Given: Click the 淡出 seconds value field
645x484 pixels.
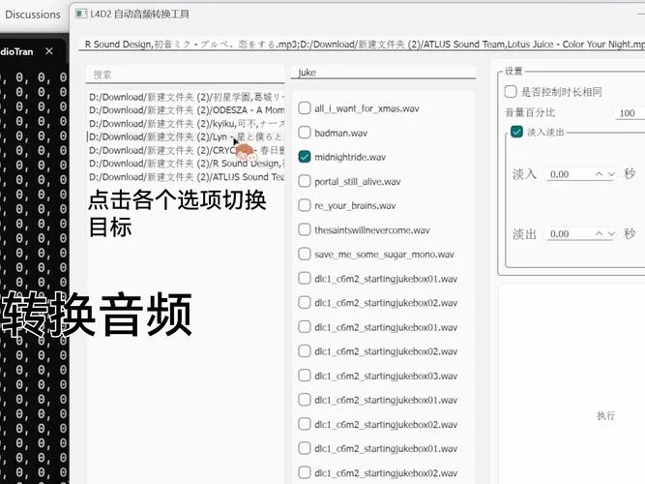Looking at the screenshot, I should [x=569, y=234].
